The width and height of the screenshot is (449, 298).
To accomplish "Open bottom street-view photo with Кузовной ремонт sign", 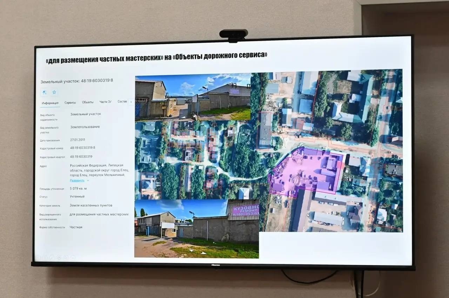I will pyautogui.click(x=196, y=229).
